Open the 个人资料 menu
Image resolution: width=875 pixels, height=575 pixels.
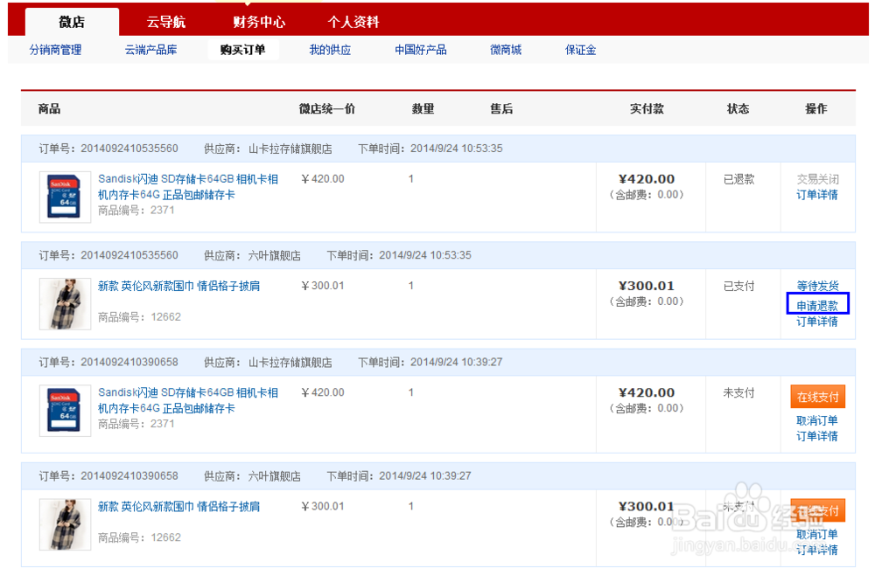[x=353, y=21]
